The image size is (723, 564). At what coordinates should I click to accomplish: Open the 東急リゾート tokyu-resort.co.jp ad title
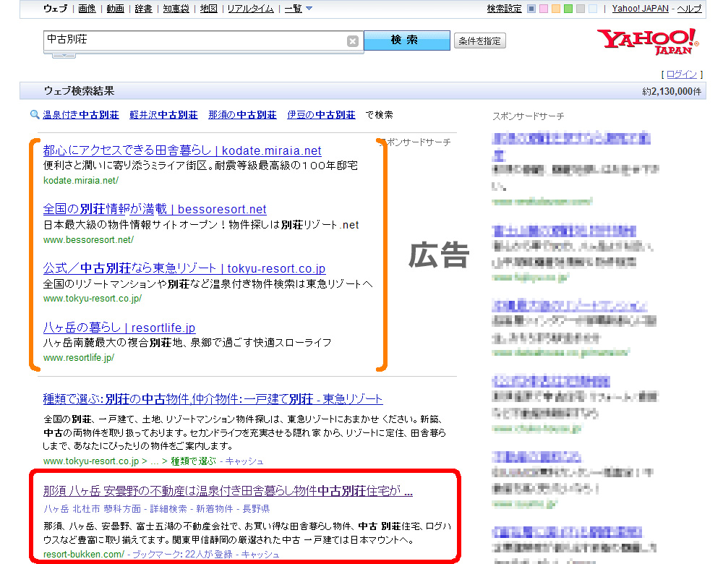pyautogui.click(x=184, y=268)
